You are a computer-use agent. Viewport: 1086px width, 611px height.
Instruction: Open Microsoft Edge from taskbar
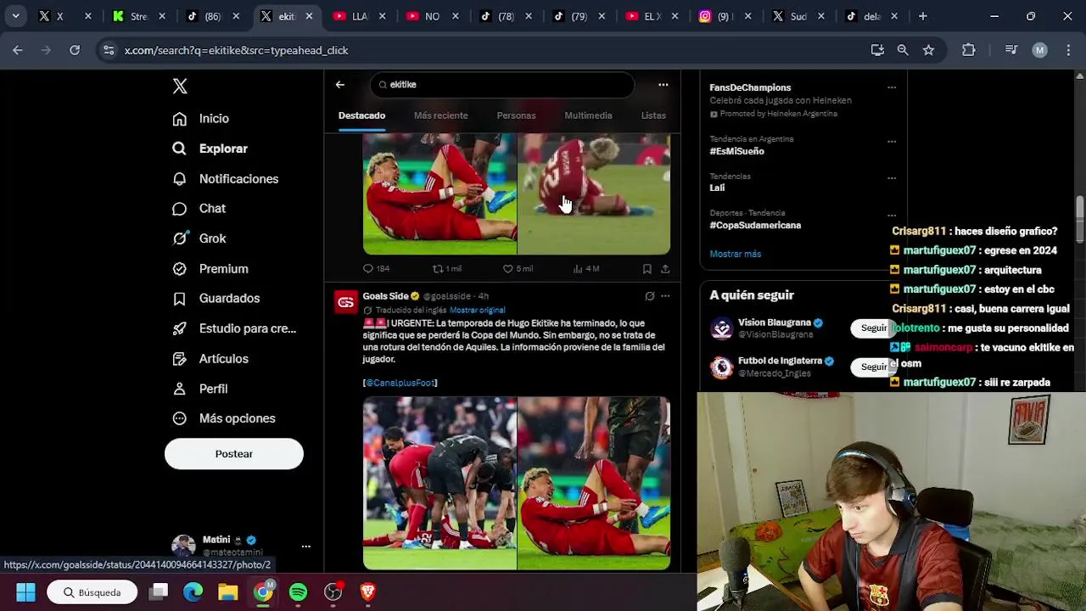tap(193, 592)
